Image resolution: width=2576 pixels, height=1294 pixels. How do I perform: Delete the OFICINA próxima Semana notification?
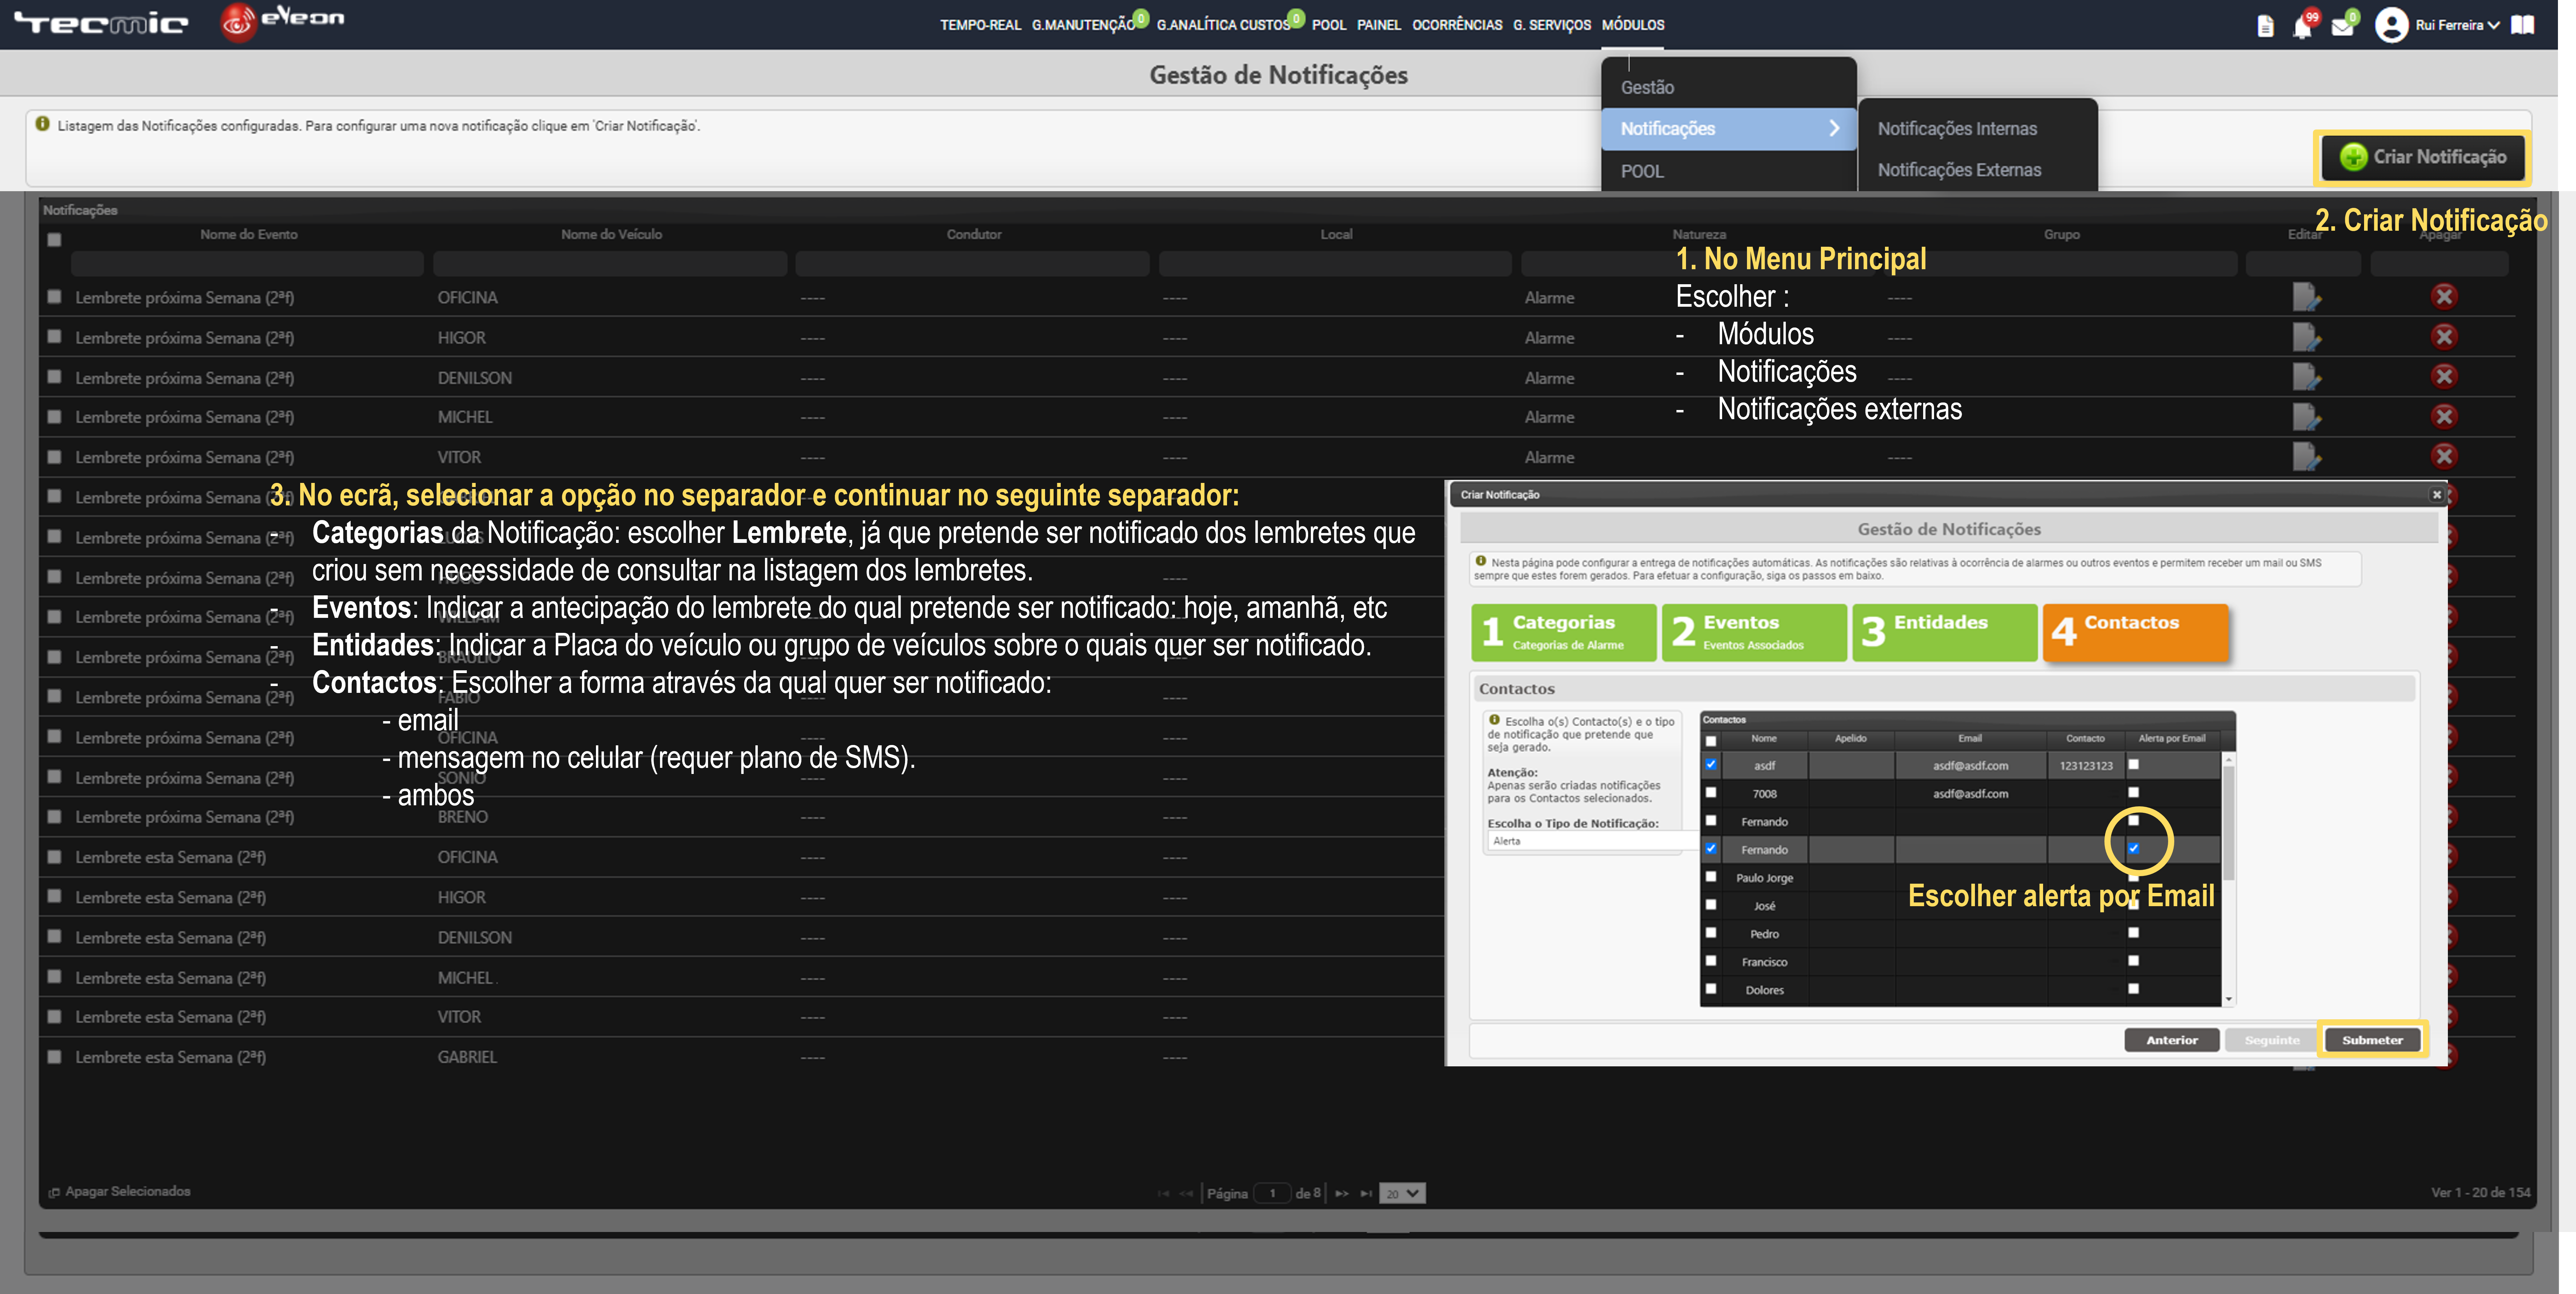tap(2444, 296)
